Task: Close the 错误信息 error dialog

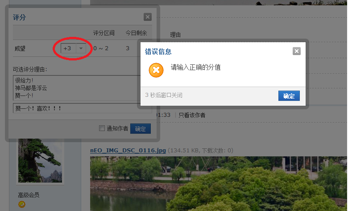Action: (296, 51)
